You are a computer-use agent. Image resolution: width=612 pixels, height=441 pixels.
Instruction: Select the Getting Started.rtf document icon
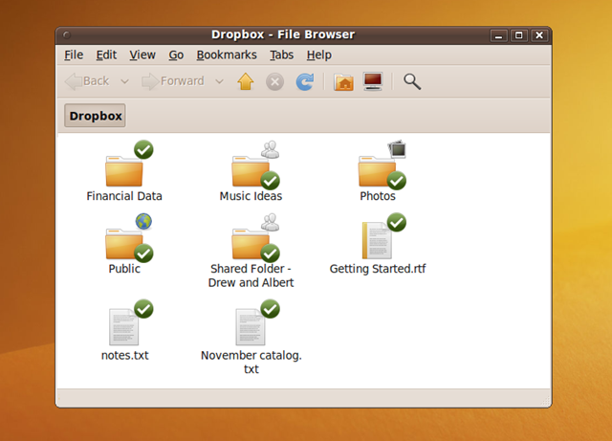coord(377,240)
